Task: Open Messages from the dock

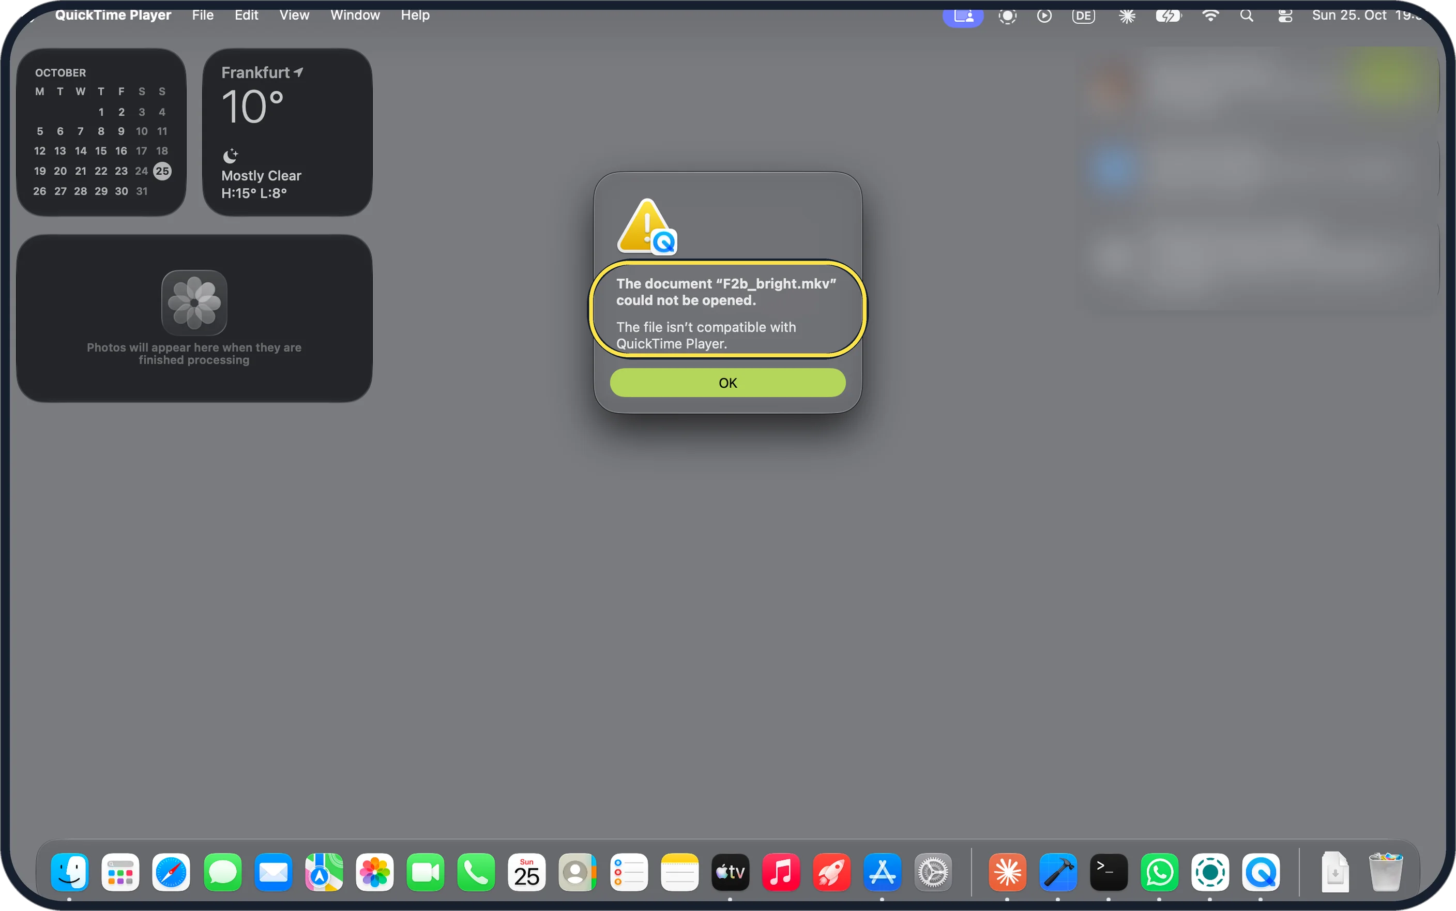Action: click(x=222, y=872)
